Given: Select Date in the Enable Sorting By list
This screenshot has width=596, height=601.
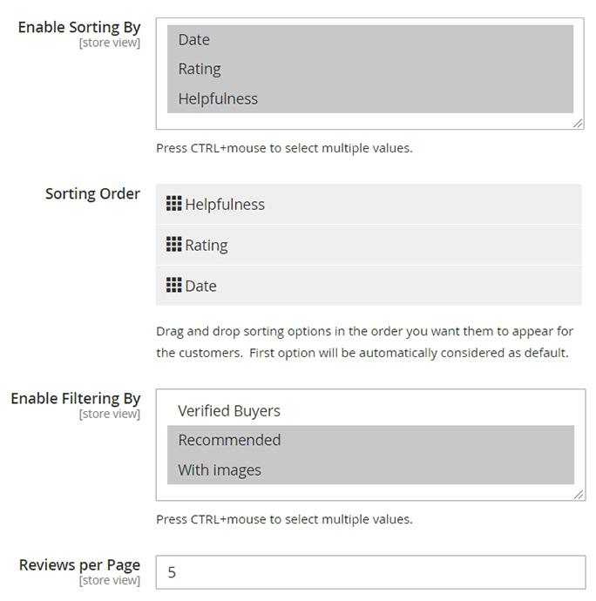Looking at the screenshot, I should coord(370,40).
